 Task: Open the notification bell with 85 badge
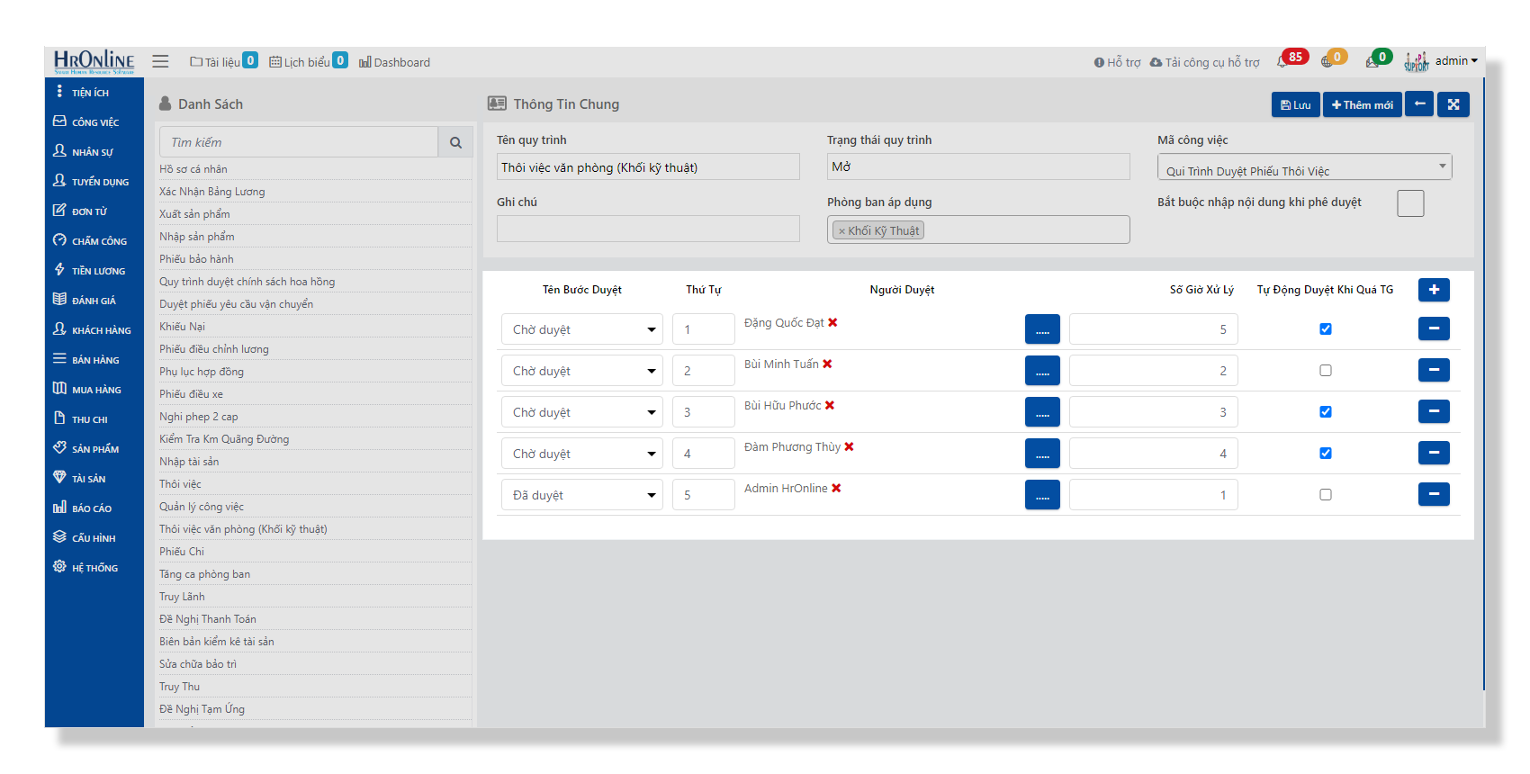pyautogui.click(x=1282, y=61)
